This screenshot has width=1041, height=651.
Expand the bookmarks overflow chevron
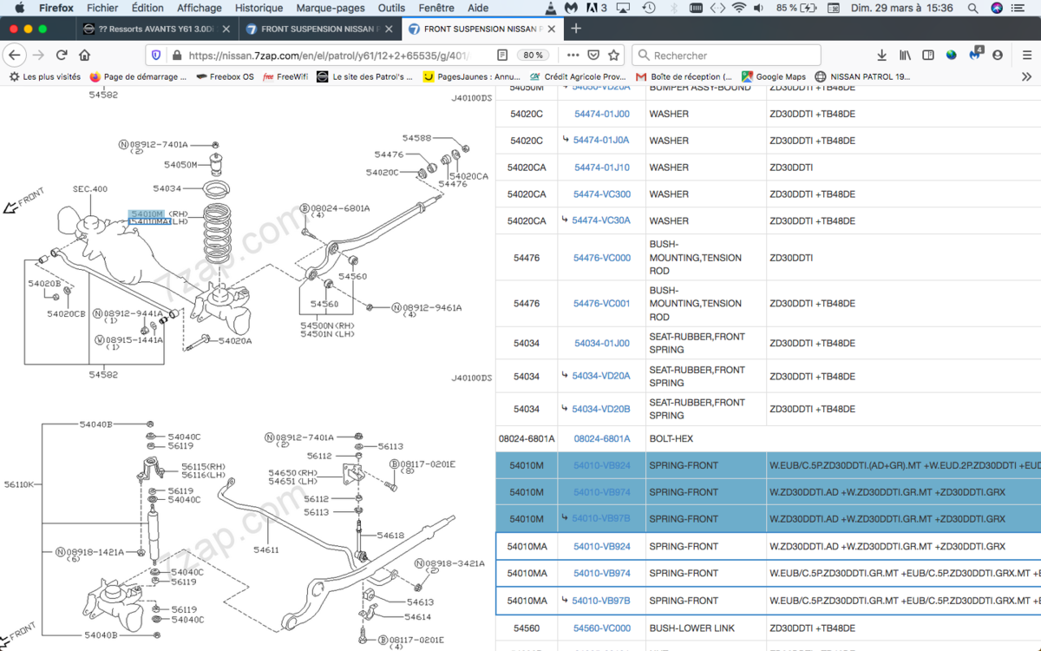1027,76
